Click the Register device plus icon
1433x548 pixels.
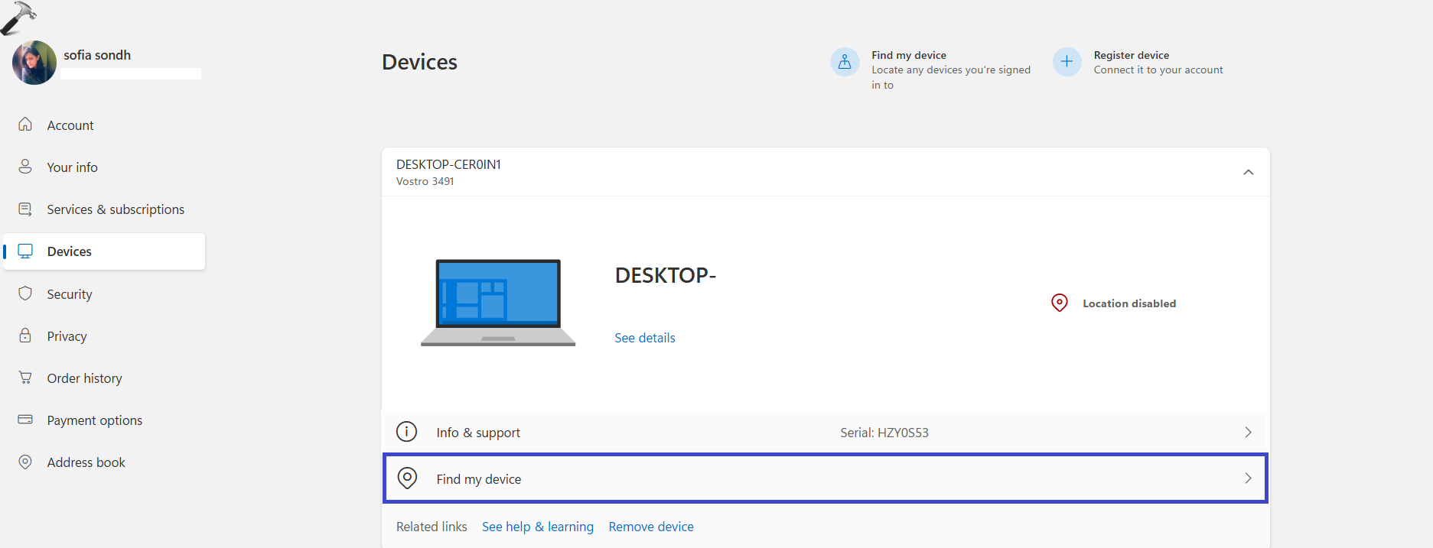tap(1067, 62)
